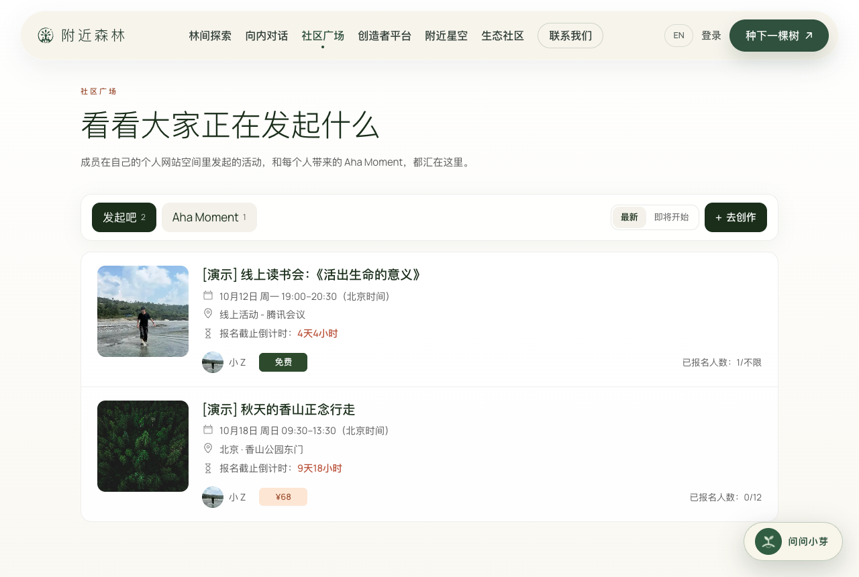The height and width of the screenshot is (577, 859).
Task: Click the 去创作 button
Action: (736, 217)
